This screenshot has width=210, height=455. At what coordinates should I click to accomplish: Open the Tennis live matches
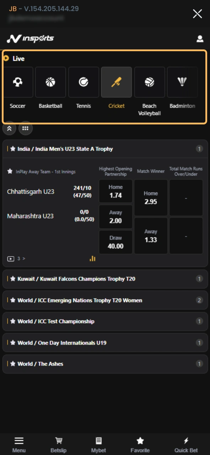[x=84, y=82]
